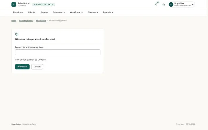This screenshot has height=130, width=208.
Task: Open the notifications bell icon
Action: click(156, 4)
